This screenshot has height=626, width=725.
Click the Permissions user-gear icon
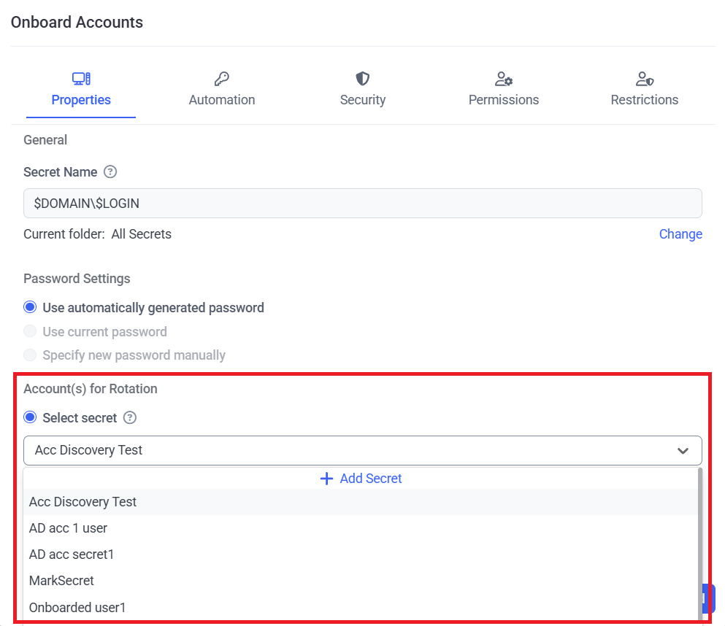[x=503, y=79]
